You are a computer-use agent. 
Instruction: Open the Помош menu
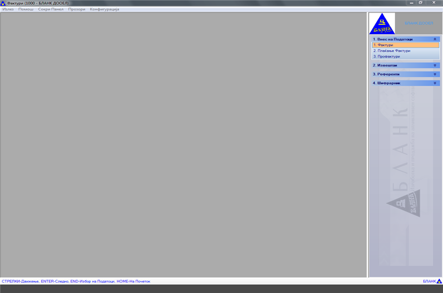(x=25, y=9)
